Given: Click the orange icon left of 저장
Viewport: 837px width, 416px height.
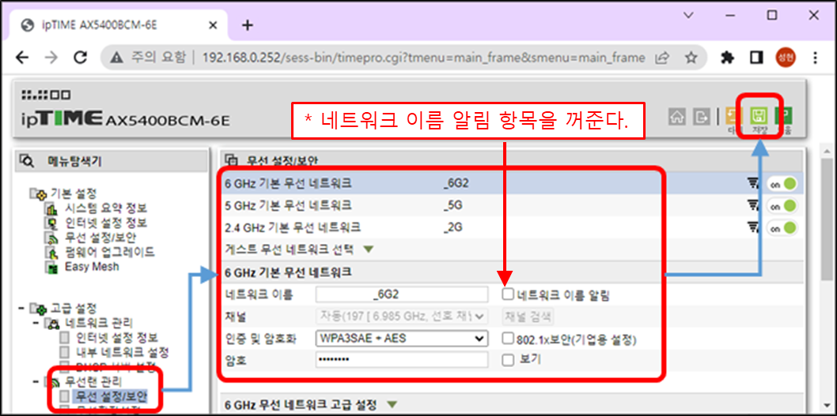Looking at the screenshot, I should [x=734, y=117].
